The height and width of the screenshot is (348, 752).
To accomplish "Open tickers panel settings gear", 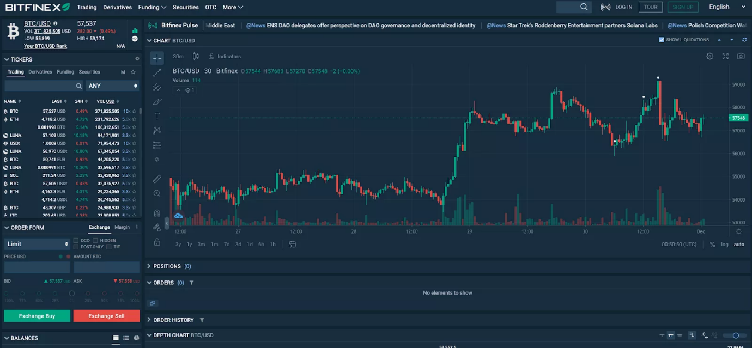I will [137, 59].
